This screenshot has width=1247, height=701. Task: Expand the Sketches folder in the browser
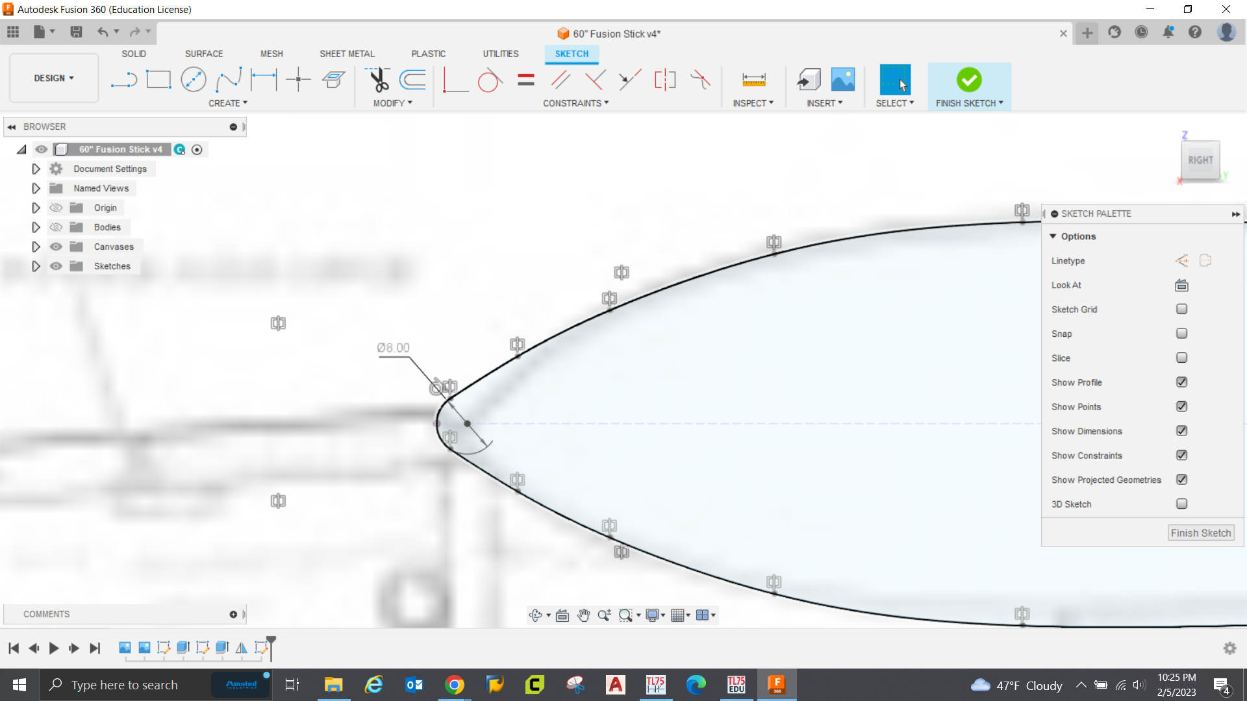point(36,266)
